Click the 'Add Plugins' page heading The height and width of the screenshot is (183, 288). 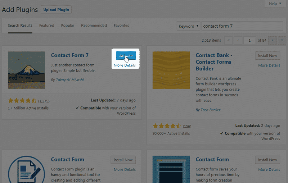(x=20, y=10)
